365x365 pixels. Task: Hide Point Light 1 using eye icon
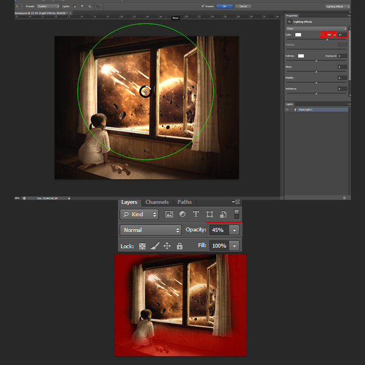point(288,109)
